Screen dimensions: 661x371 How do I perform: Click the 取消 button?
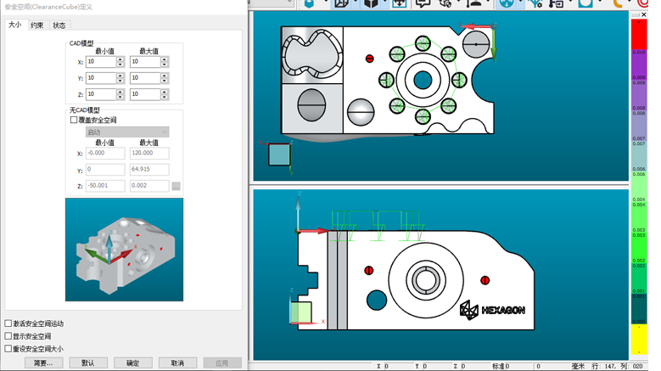pyautogui.click(x=177, y=363)
